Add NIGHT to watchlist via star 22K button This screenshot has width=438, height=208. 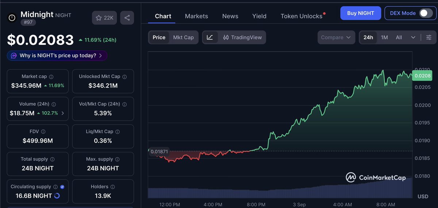pos(104,17)
